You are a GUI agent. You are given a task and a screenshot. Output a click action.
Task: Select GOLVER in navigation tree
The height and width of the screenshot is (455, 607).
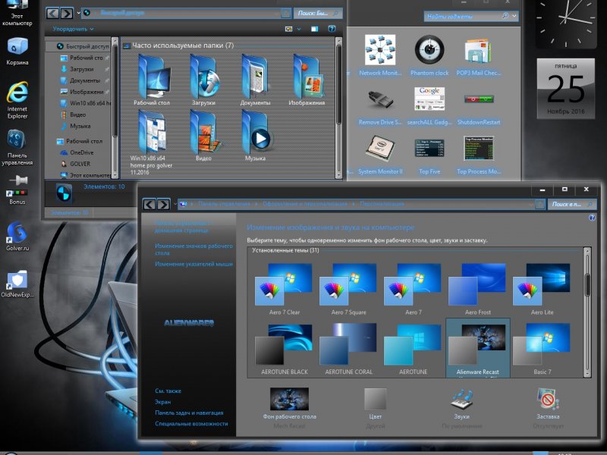click(x=76, y=164)
